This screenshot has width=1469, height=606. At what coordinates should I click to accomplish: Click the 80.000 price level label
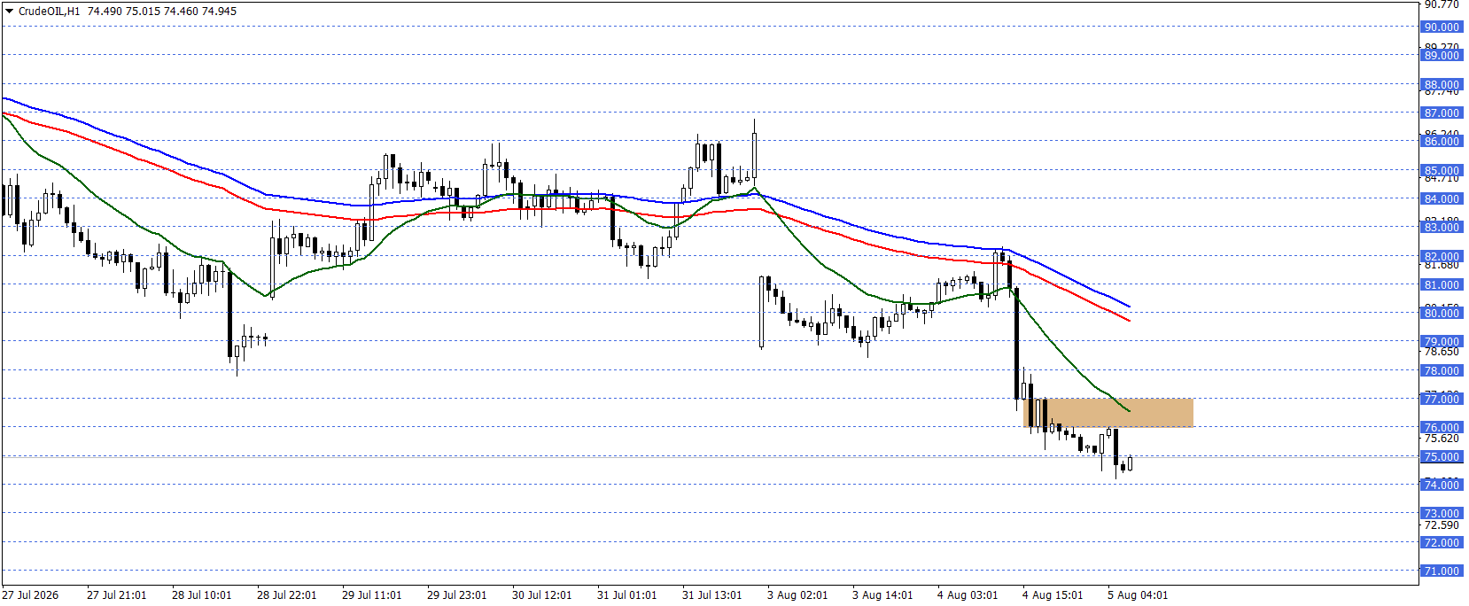1442,314
